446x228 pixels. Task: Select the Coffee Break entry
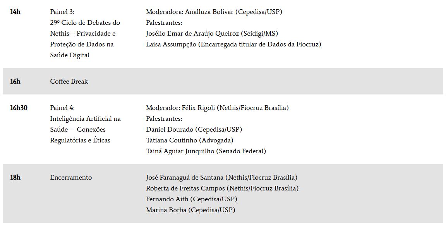(69, 82)
